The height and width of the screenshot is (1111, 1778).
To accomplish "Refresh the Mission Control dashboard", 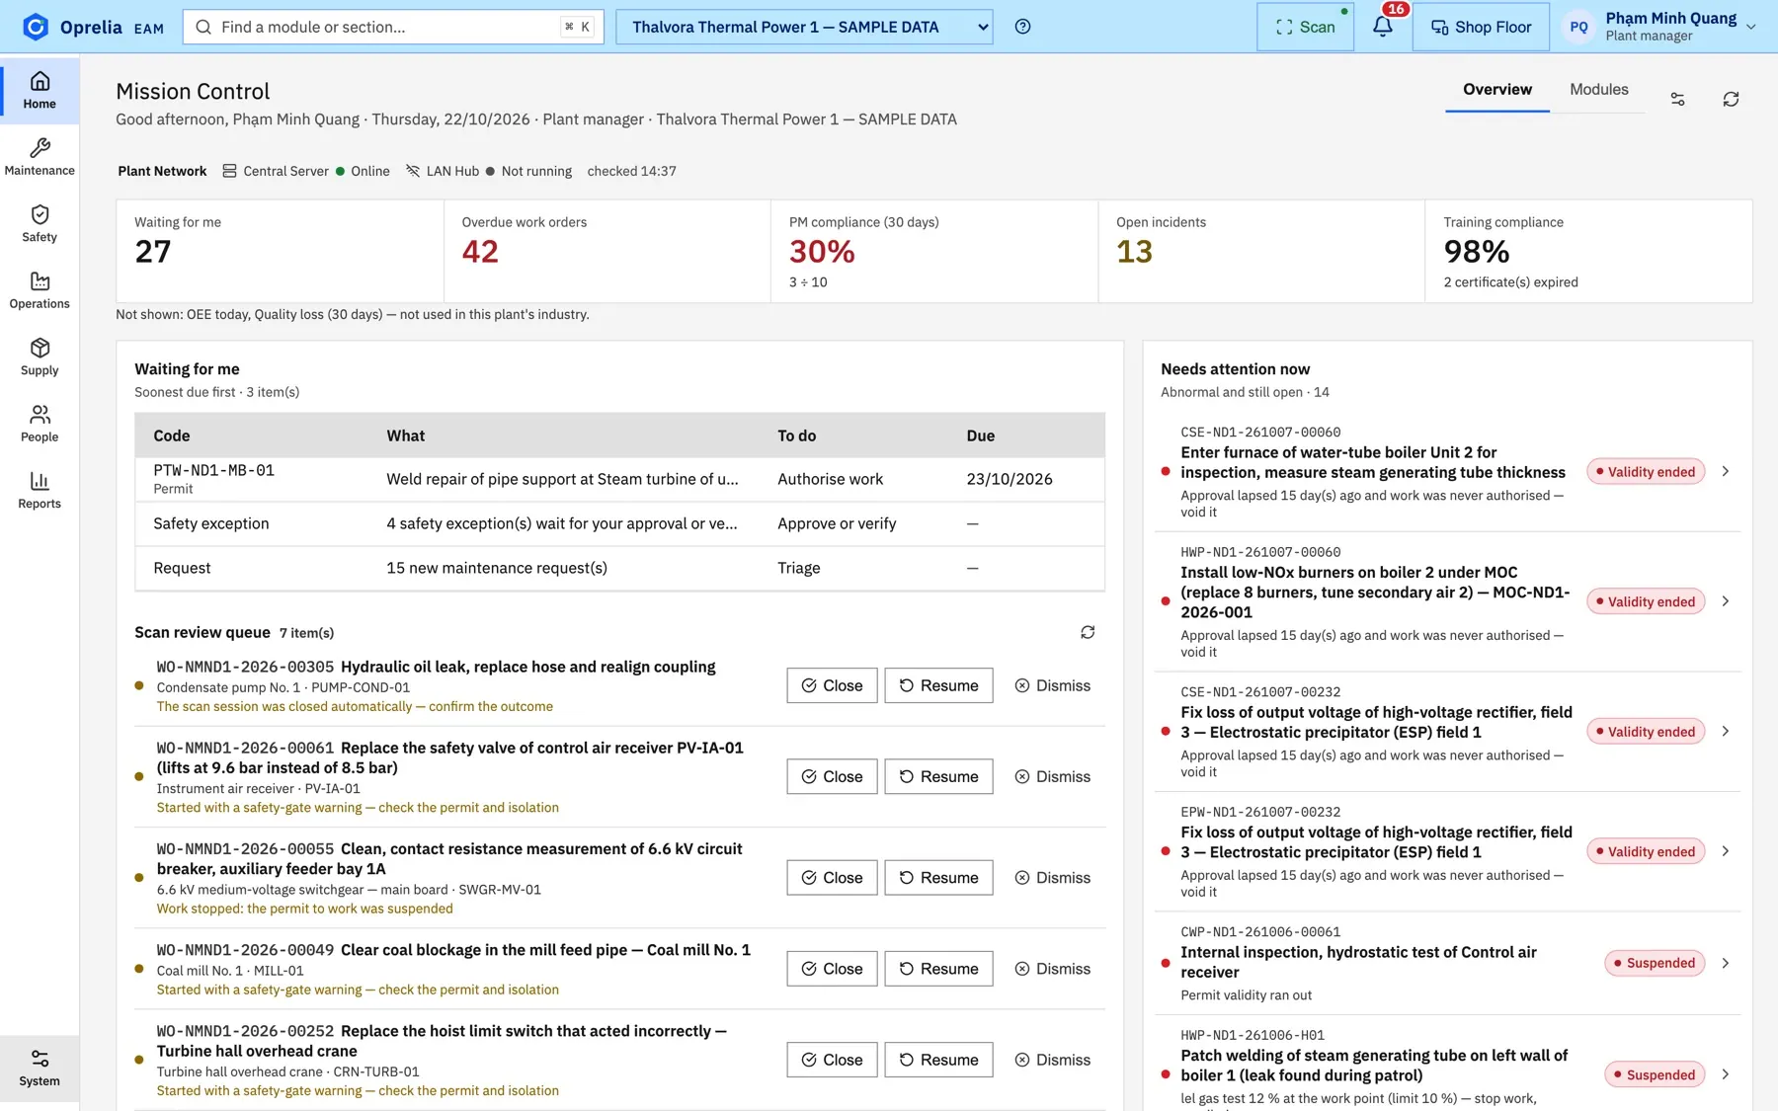I will point(1731,99).
